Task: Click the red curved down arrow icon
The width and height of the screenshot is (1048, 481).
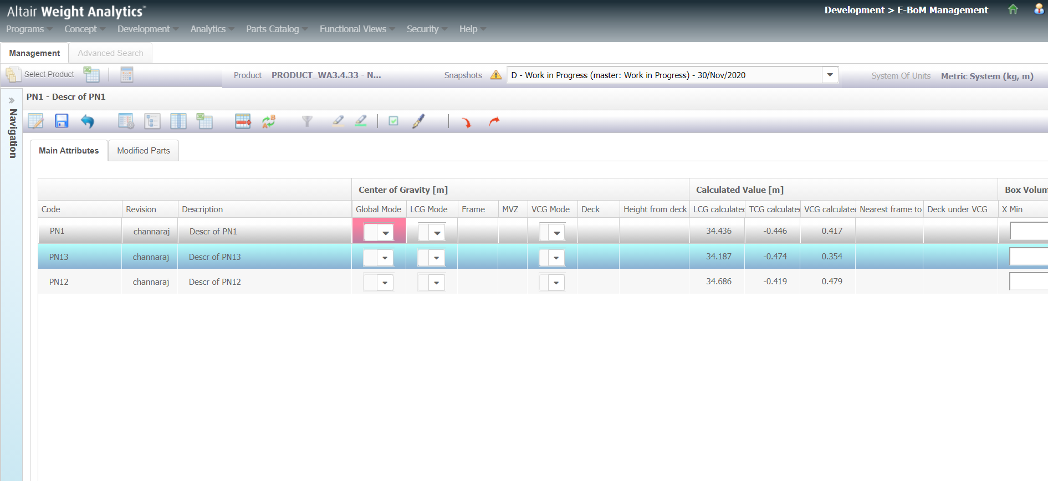Action: [x=466, y=122]
